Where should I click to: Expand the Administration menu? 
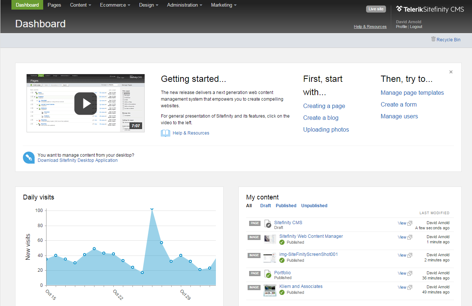click(185, 5)
